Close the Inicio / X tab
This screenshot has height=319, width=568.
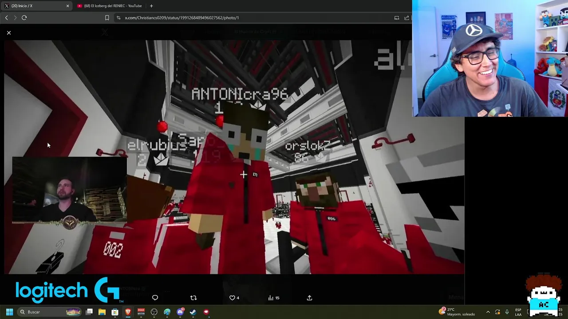point(67,6)
